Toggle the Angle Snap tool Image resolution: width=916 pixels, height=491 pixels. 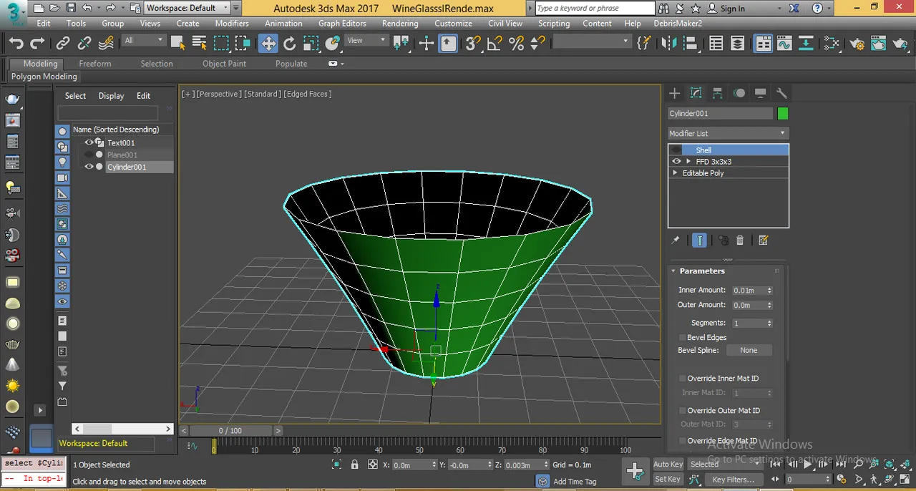494,44
